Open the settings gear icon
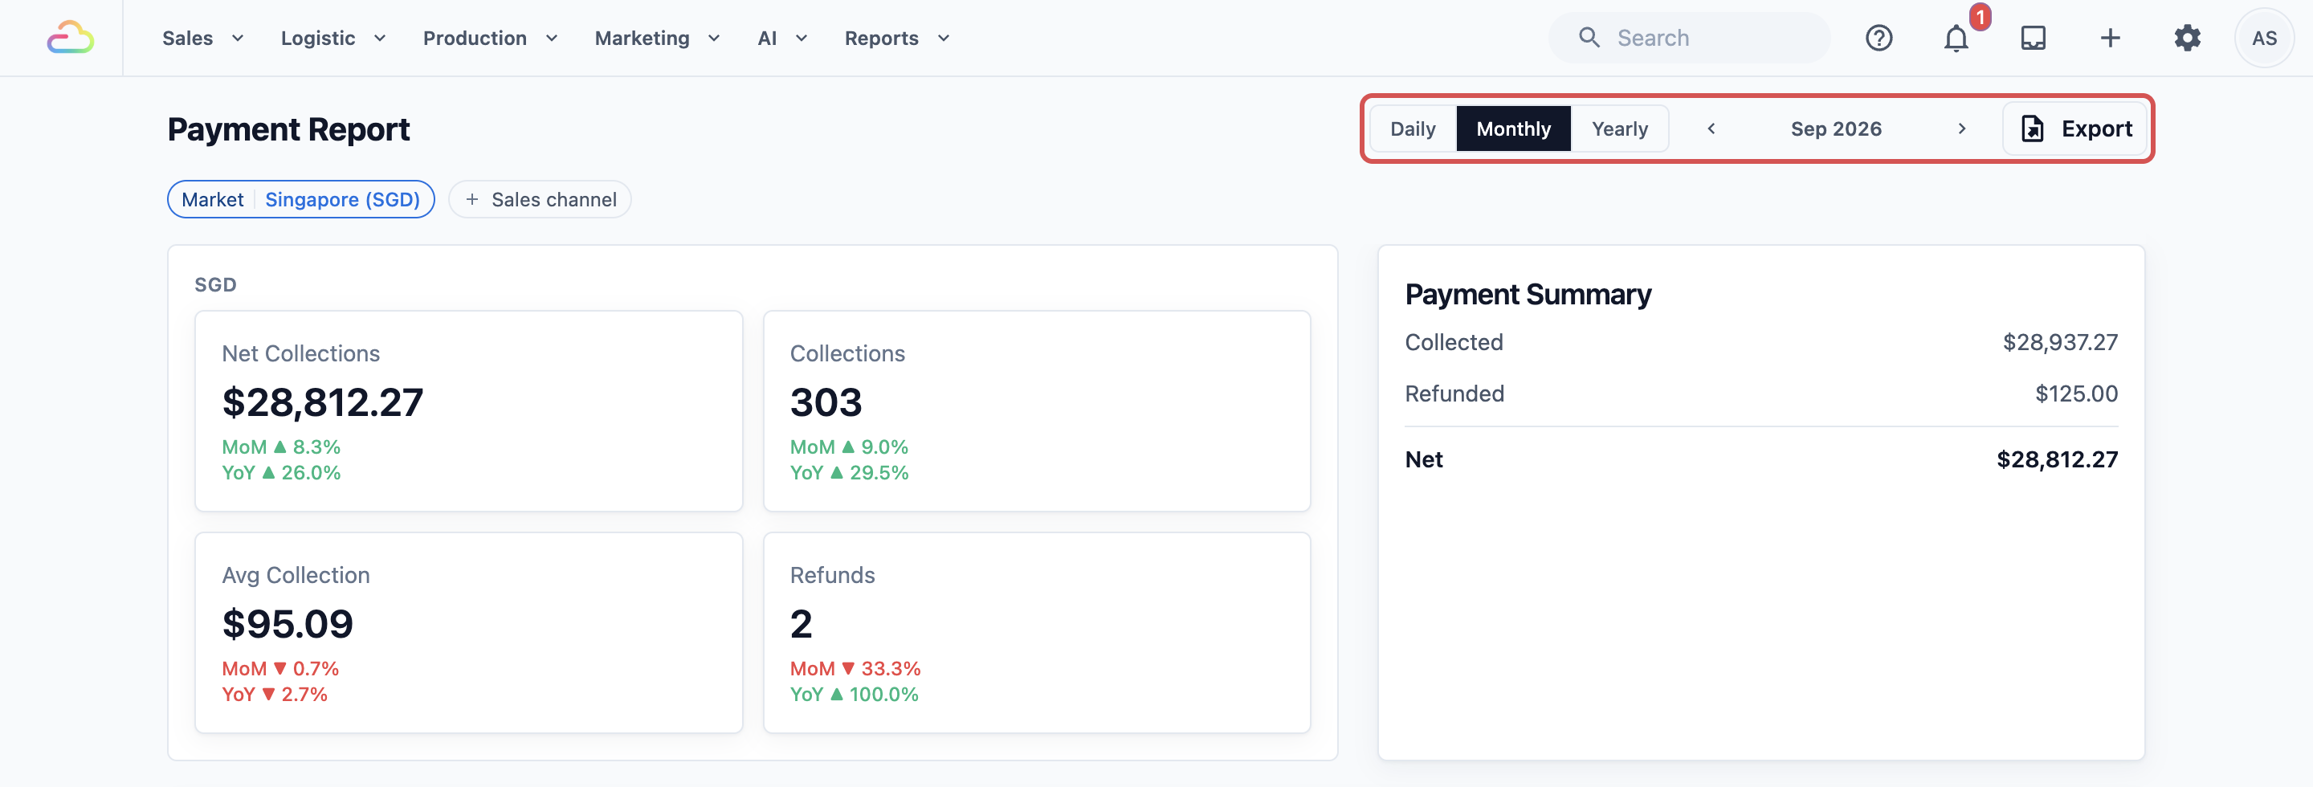The height and width of the screenshot is (787, 2313). pos(2187,38)
